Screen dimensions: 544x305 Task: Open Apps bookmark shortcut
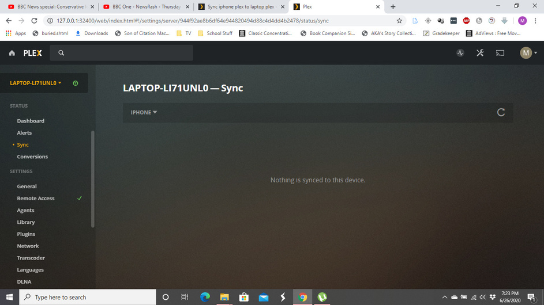(16, 33)
